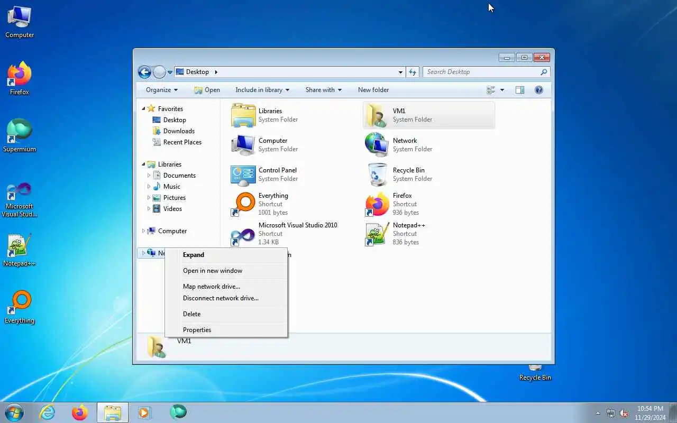Screen dimensions: 677x423
Task: Show hidden system tray icons
Action: tap(598, 413)
